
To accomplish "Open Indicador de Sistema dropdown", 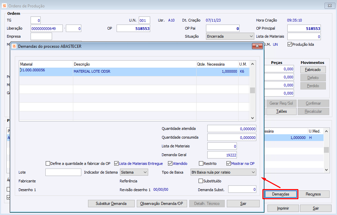I will pyautogui.click(x=134, y=172).
